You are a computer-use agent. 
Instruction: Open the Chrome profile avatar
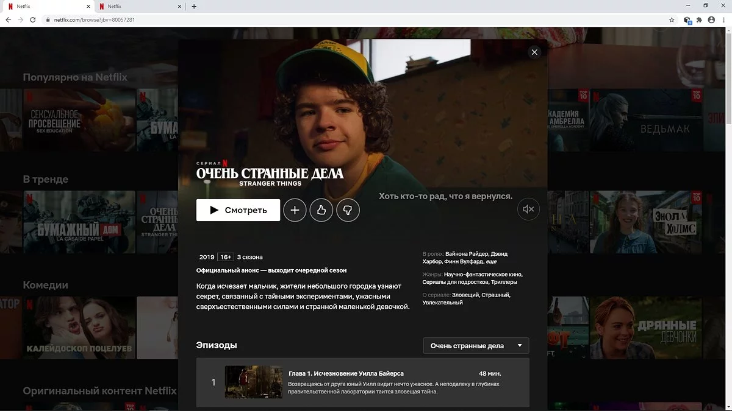pyautogui.click(x=711, y=20)
